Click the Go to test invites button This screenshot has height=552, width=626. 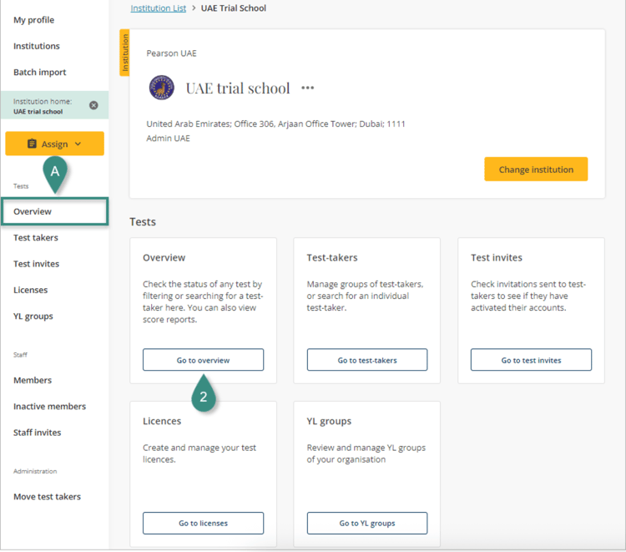pos(531,360)
